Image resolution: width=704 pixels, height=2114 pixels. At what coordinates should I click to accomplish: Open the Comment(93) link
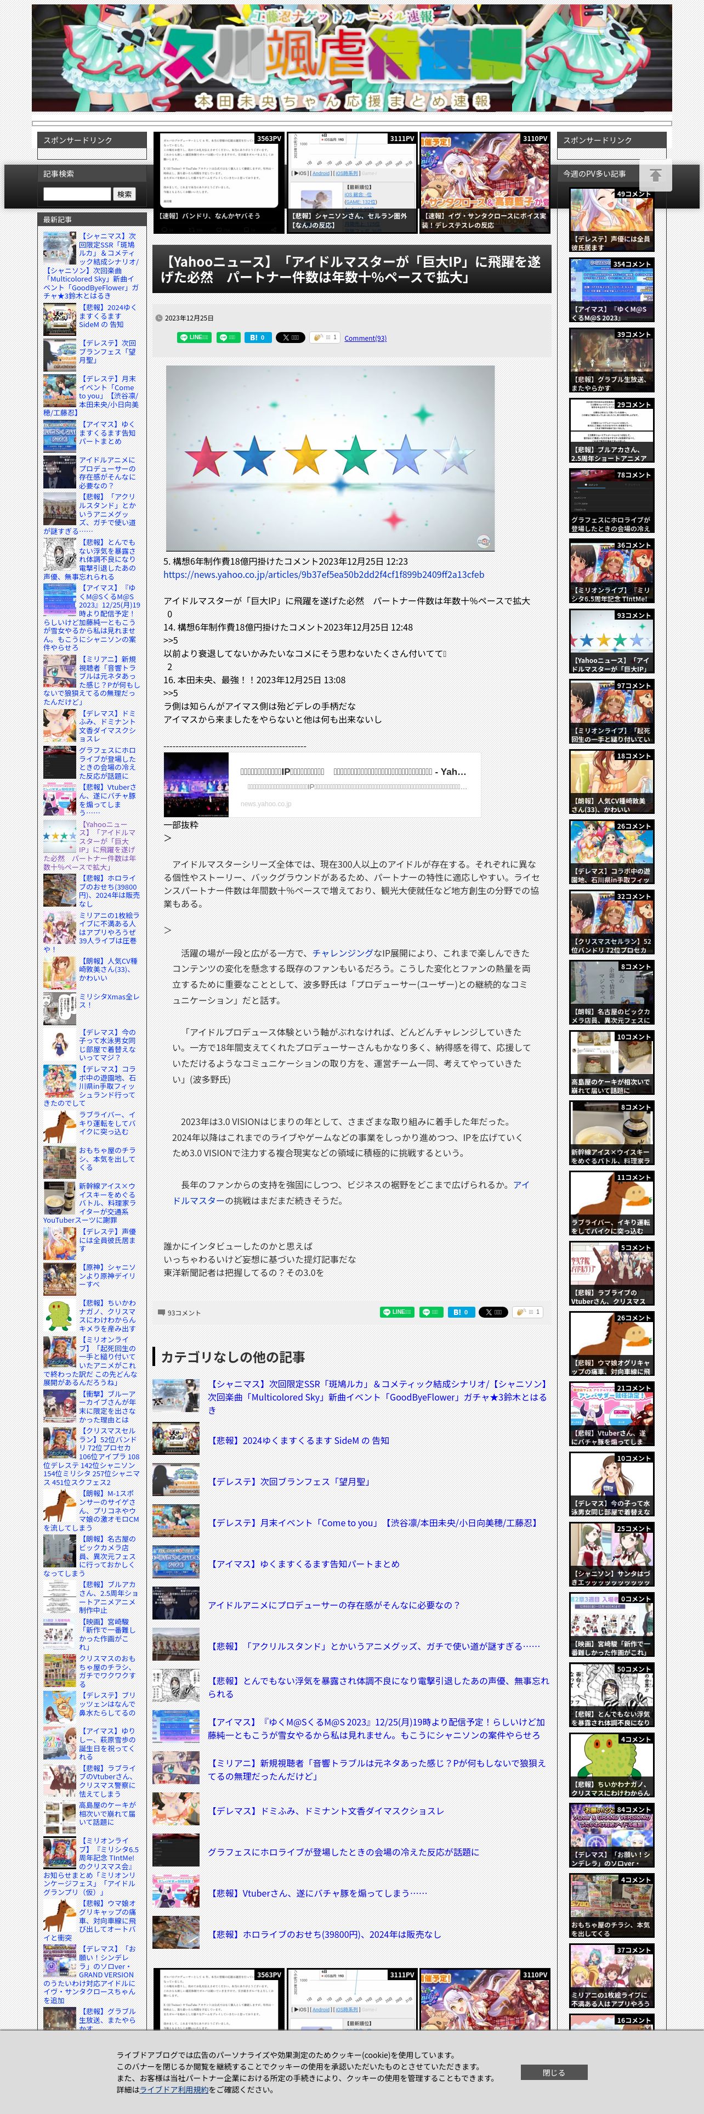(365, 338)
